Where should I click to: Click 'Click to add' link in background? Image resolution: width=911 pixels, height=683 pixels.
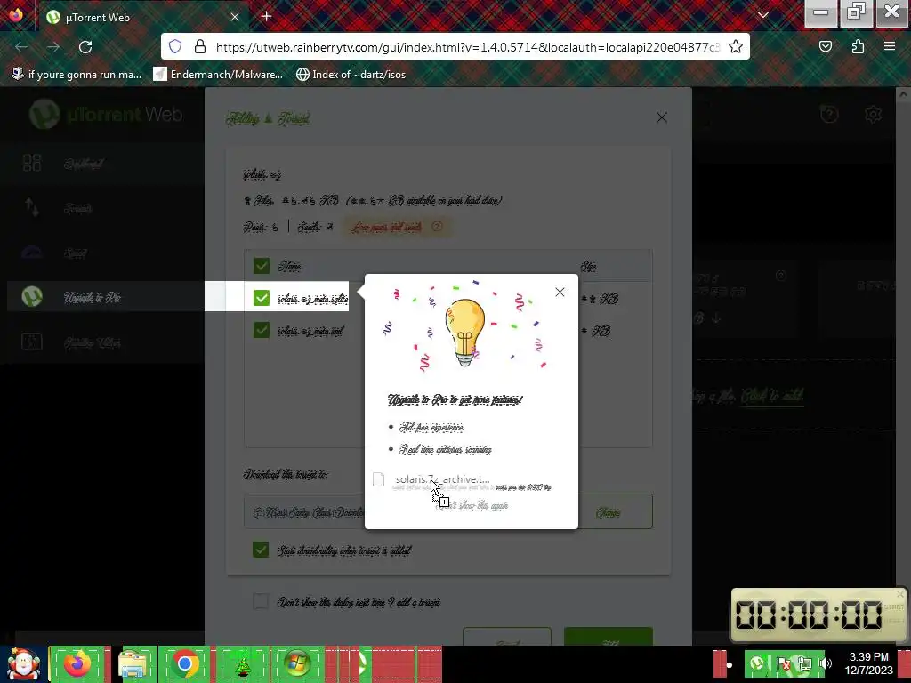pos(771,396)
